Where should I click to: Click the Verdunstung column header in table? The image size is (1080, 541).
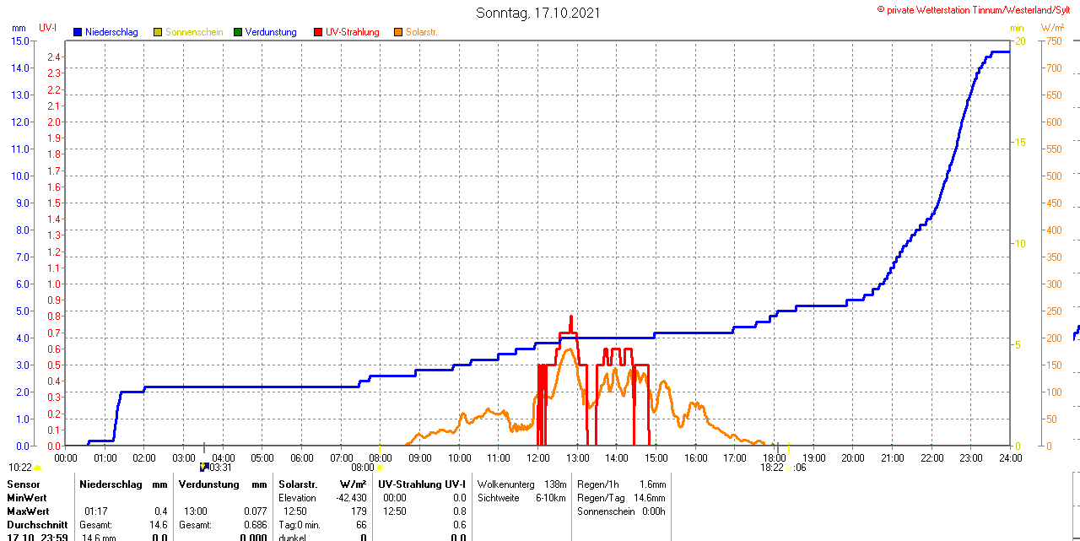click(208, 484)
